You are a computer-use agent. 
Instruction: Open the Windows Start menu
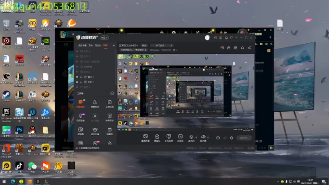pyautogui.click(x=4, y=181)
